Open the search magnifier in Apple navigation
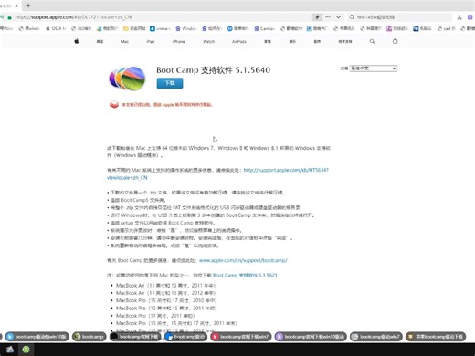The width and height of the screenshot is (475, 356). 372,41
